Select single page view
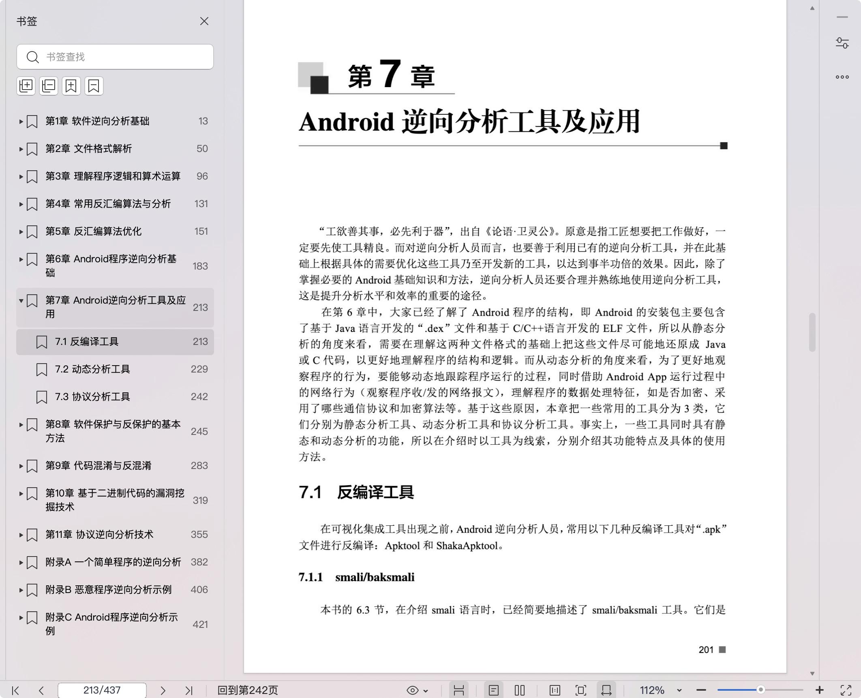 pyautogui.click(x=494, y=690)
